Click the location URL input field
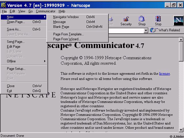This screenshot has width=184, height=138. (x=126, y=31)
